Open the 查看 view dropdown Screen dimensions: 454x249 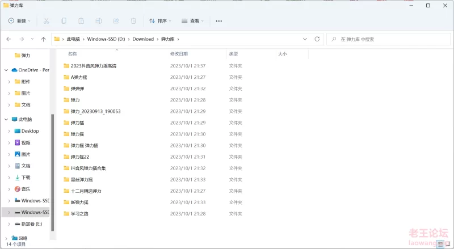[192, 21]
